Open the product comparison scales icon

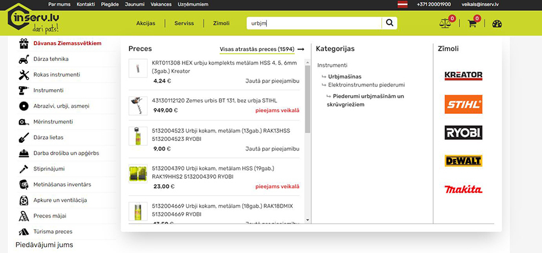(446, 23)
